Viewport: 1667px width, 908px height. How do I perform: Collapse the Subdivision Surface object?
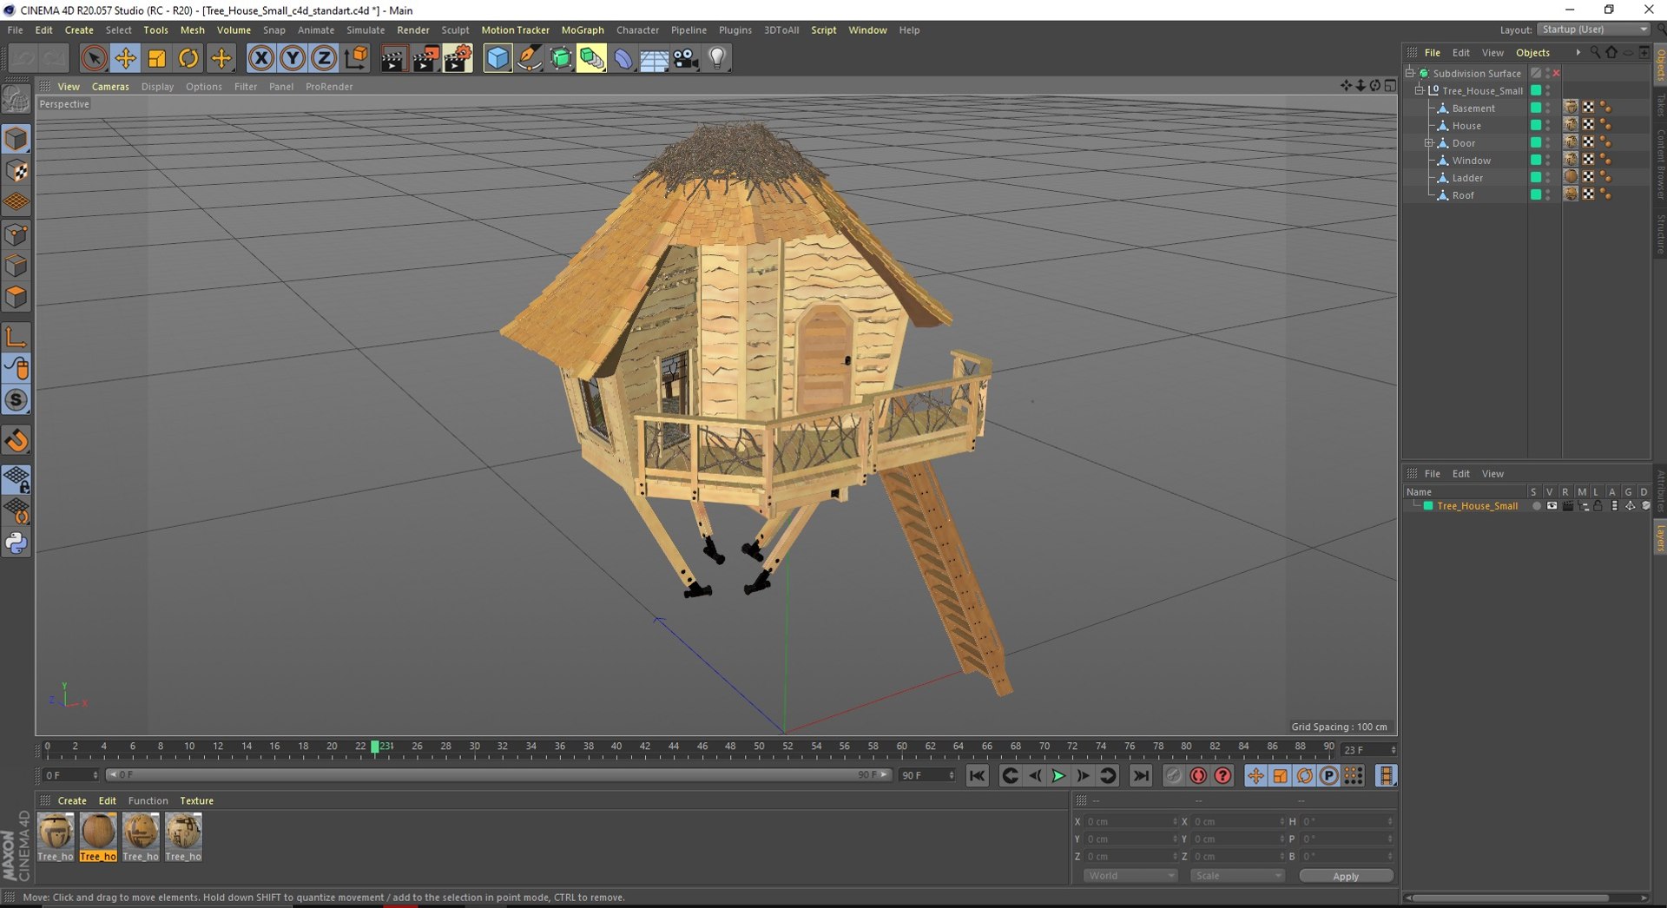pos(1410,73)
